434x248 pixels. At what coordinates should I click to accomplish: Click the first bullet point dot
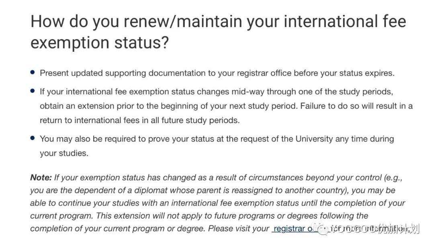point(33,73)
